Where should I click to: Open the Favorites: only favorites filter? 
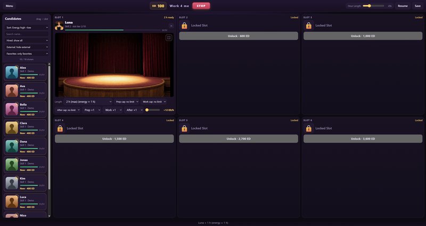click(27, 54)
